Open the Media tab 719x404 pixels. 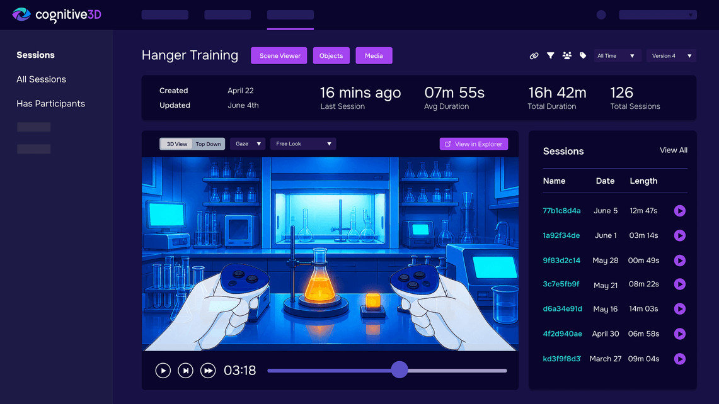point(374,55)
